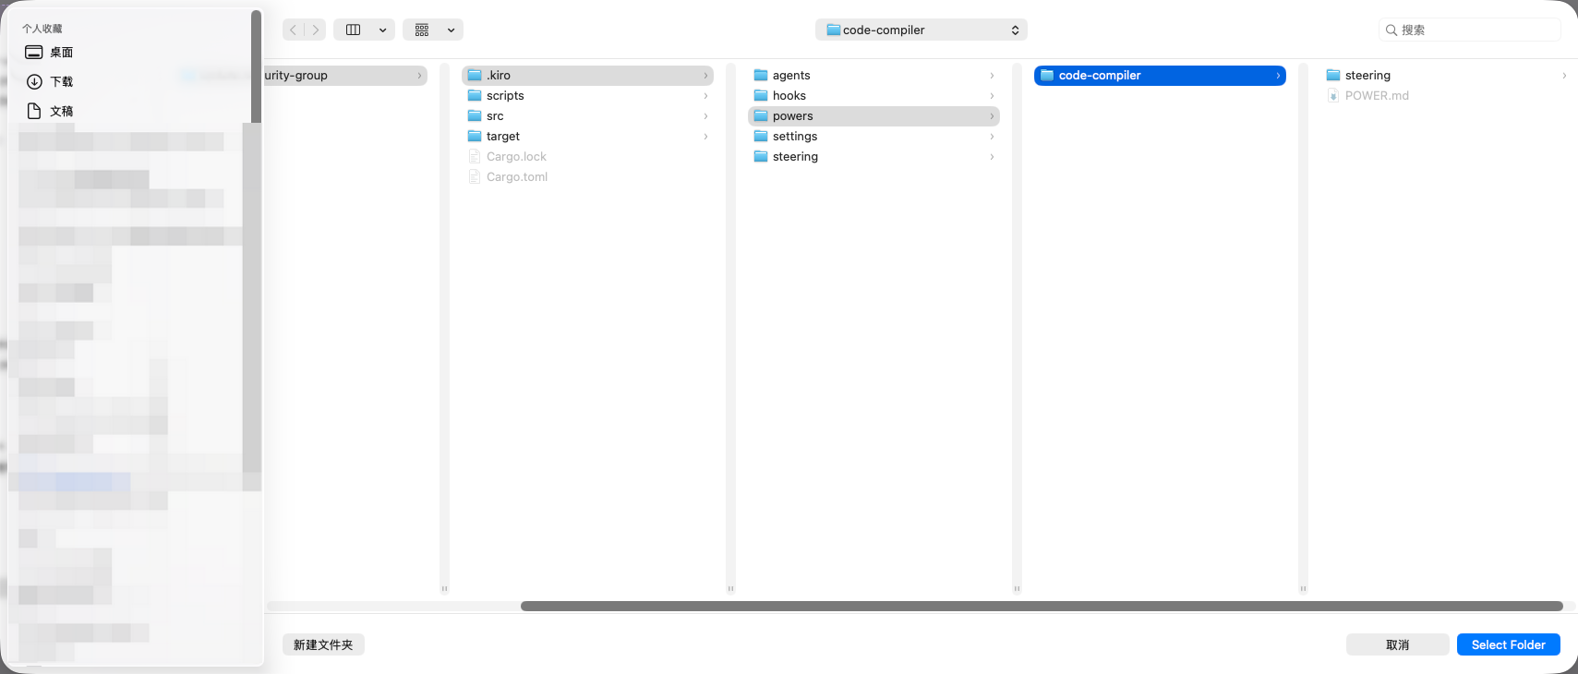
Task: Click the back navigation arrow
Action: [x=294, y=30]
